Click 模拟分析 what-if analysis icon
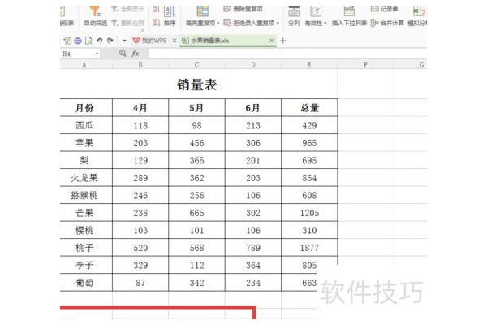The width and height of the screenshot is (487, 325). [x=420, y=12]
